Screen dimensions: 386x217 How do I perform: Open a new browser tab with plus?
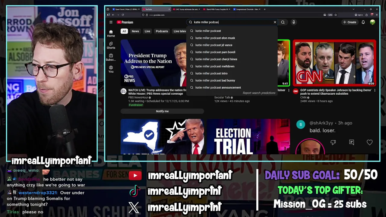[x=265, y=9]
